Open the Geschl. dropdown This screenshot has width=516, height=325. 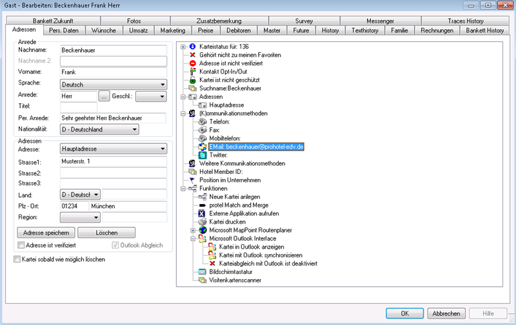point(151,96)
